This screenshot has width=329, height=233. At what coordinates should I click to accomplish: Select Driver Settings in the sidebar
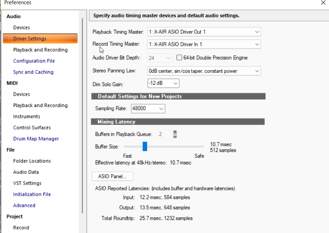(x=40, y=38)
